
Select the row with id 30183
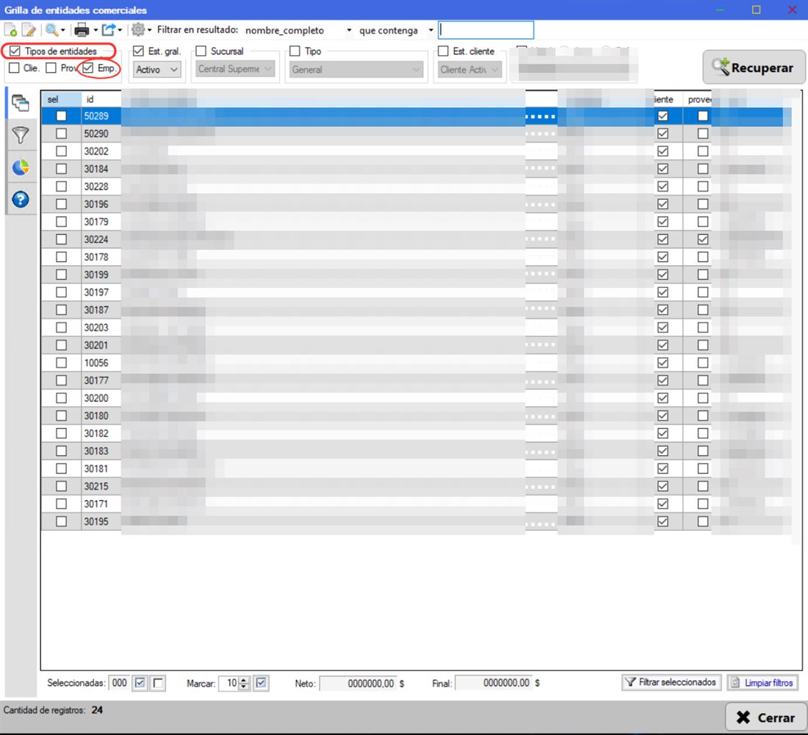[x=416, y=451]
